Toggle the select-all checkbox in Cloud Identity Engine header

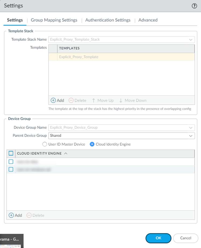click(11, 153)
